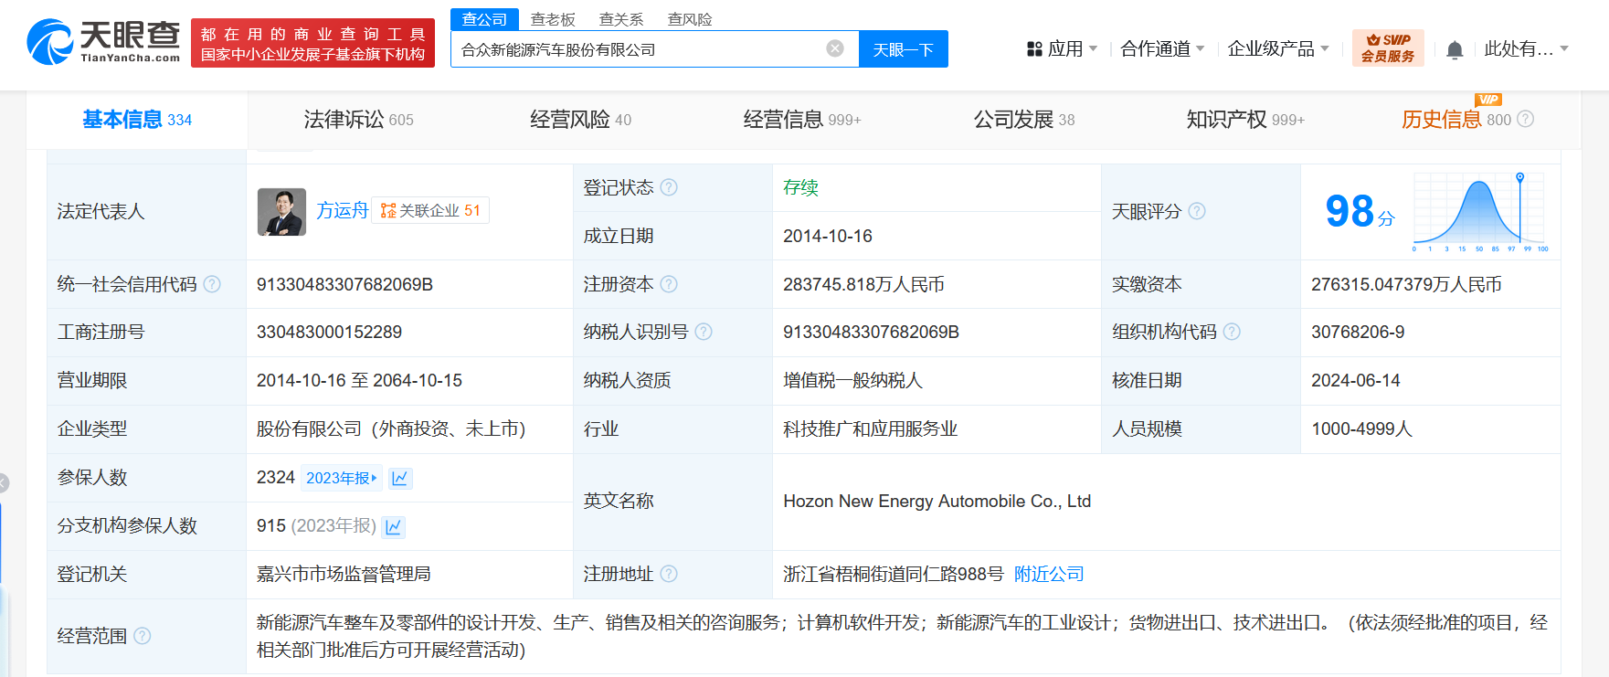Clear the search box text
This screenshot has height=677, width=1609.
(834, 48)
